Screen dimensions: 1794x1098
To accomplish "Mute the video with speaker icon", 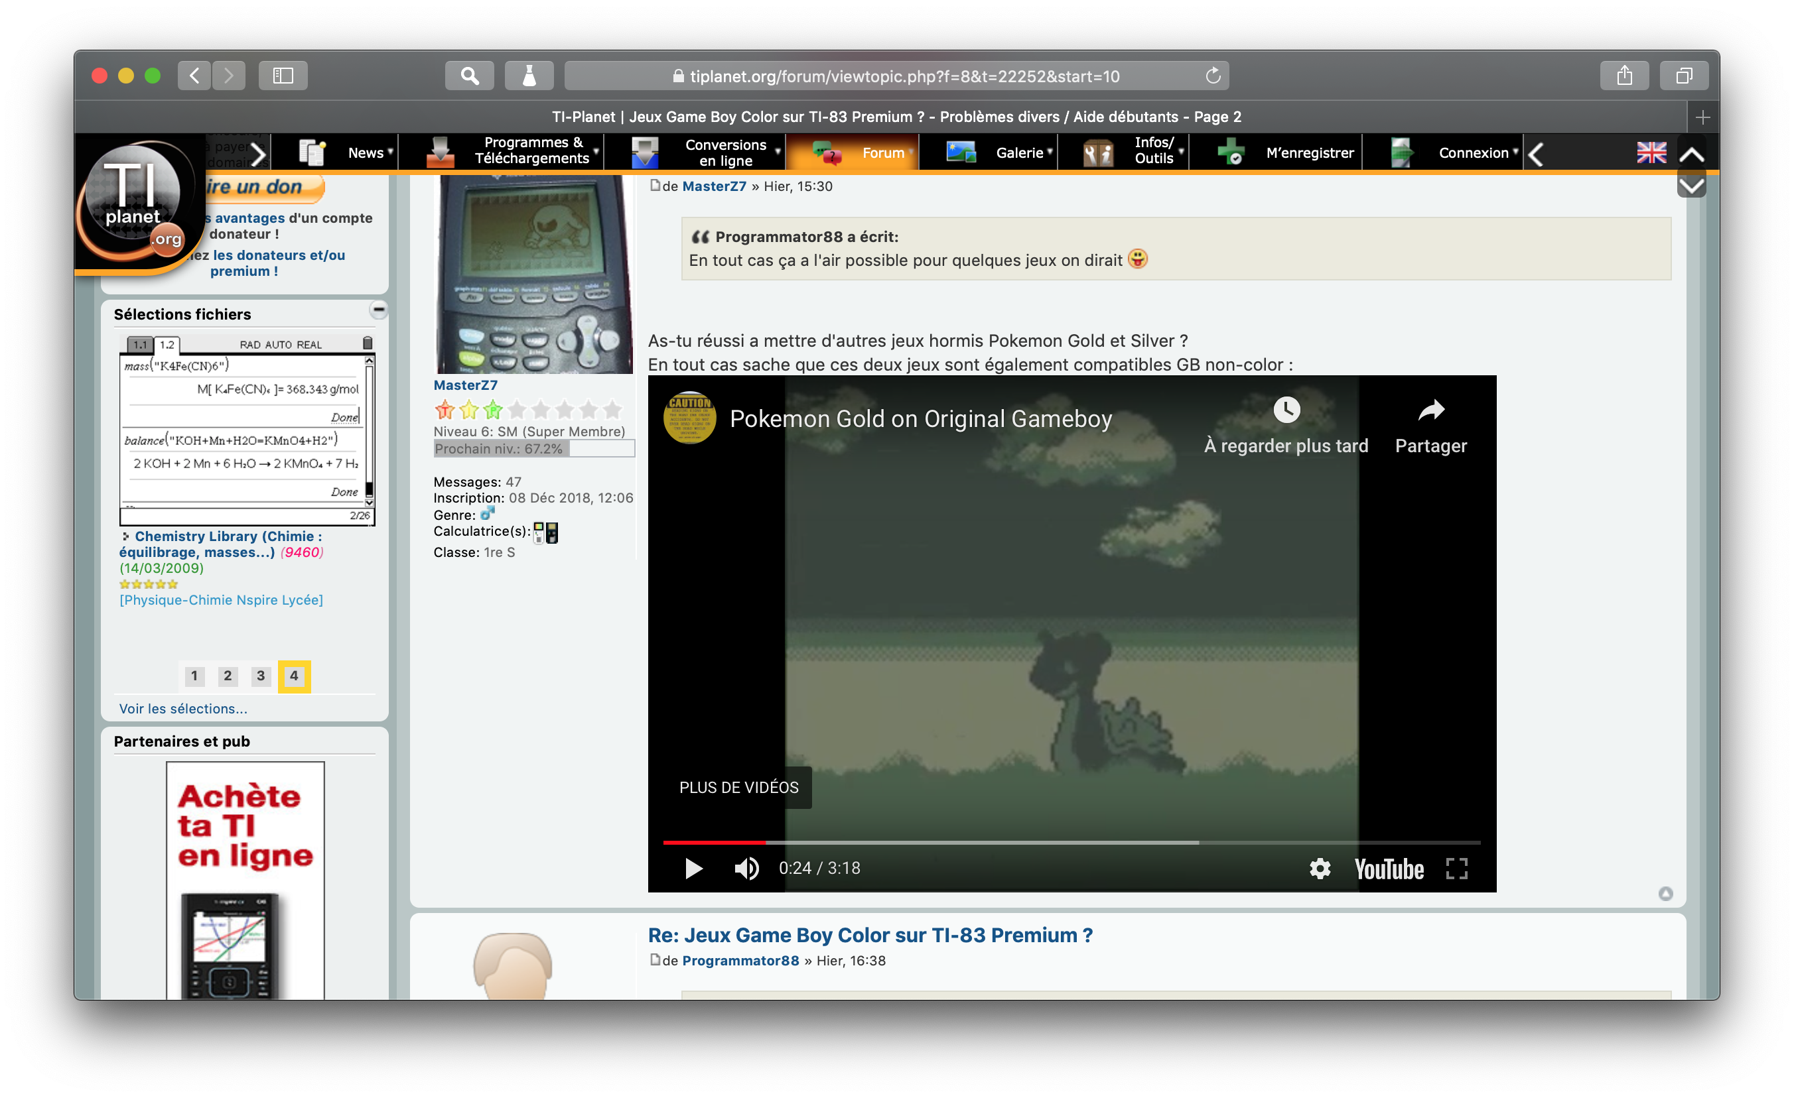I will coord(746,868).
